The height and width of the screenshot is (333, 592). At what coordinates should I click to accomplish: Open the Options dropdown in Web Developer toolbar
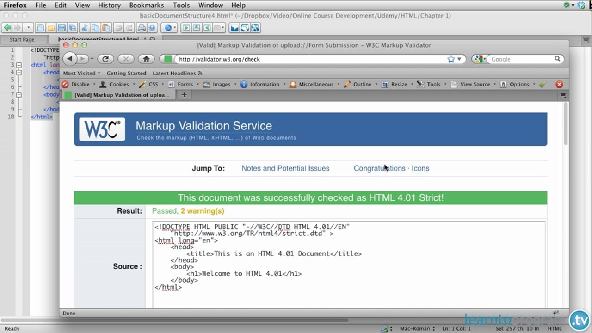click(x=518, y=85)
